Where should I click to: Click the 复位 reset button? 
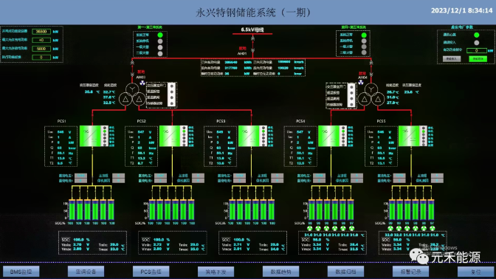click(476, 272)
